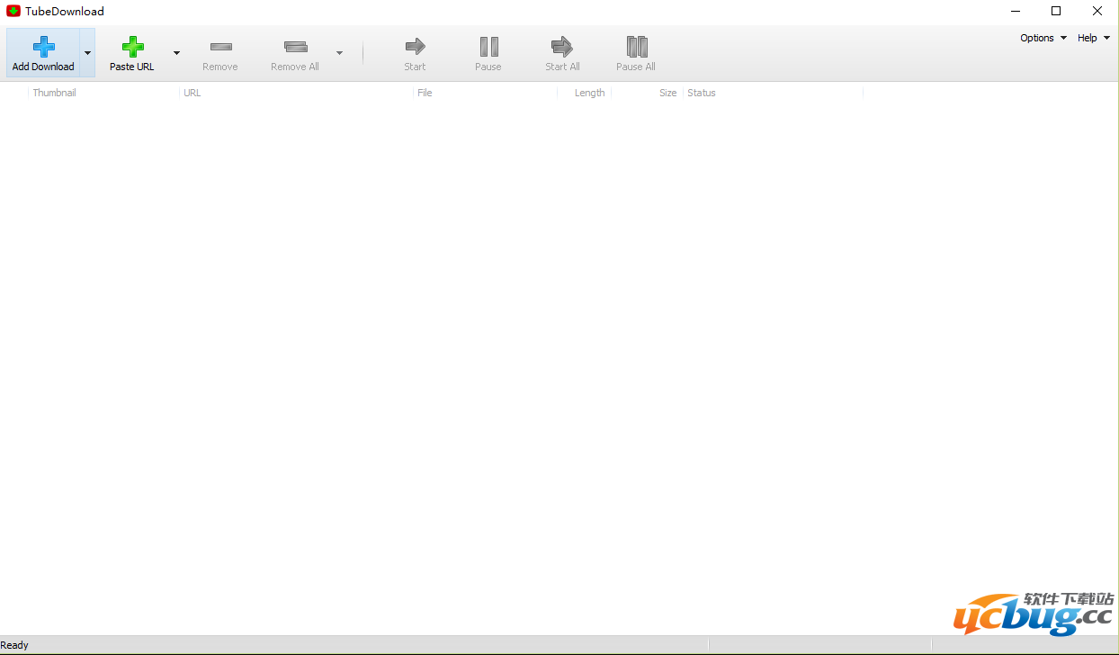Click the File column header
This screenshot has height=655, width=1119.
[x=425, y=93]
